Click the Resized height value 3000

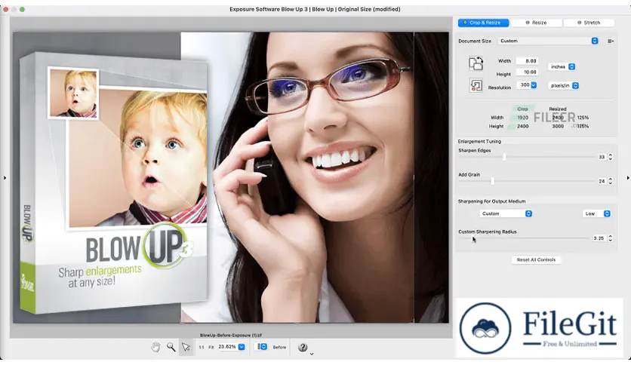click(558, 126)
